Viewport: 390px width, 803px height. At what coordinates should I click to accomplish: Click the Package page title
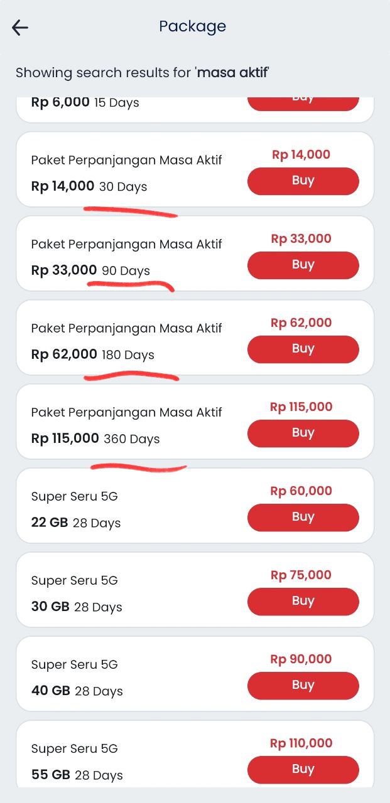(192, 26)
